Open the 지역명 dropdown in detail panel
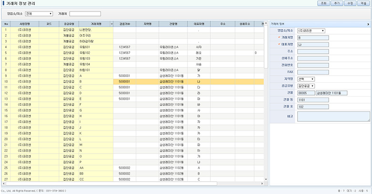Screen dimensions: 372x194 coord(306,79)
